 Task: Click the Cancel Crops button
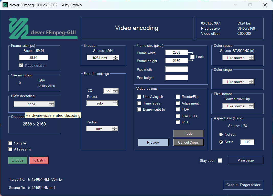[x=189, y=142]
